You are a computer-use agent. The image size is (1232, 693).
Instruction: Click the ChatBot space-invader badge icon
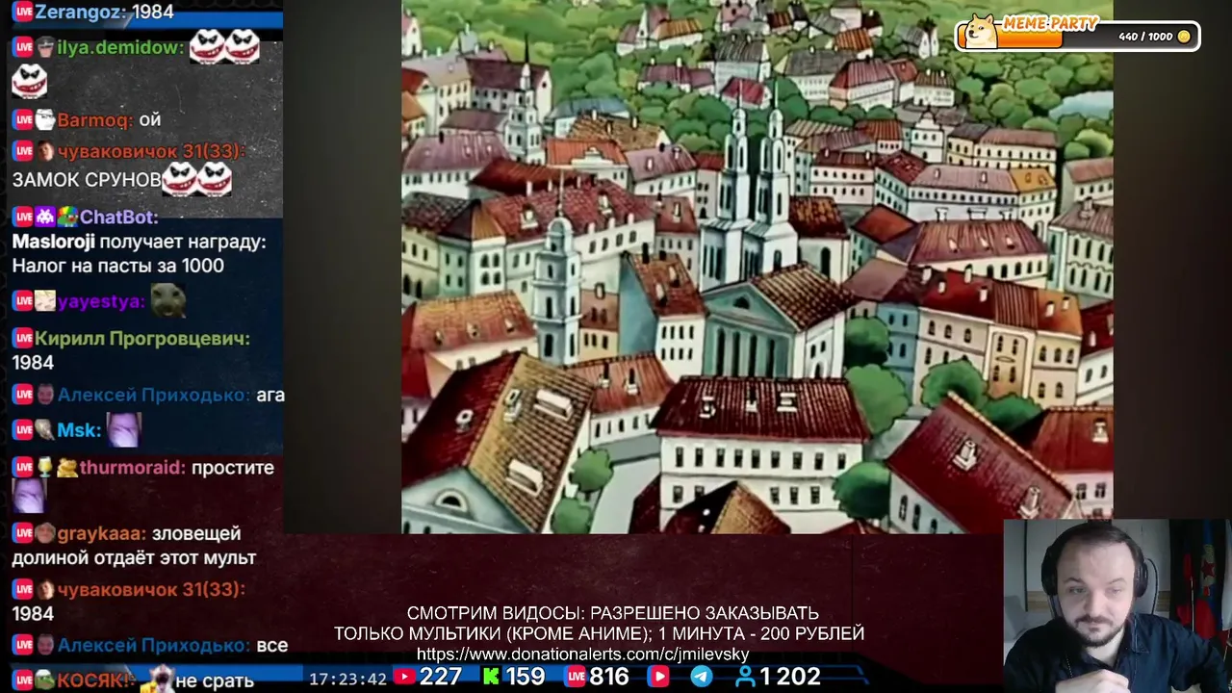coord(45,218)
